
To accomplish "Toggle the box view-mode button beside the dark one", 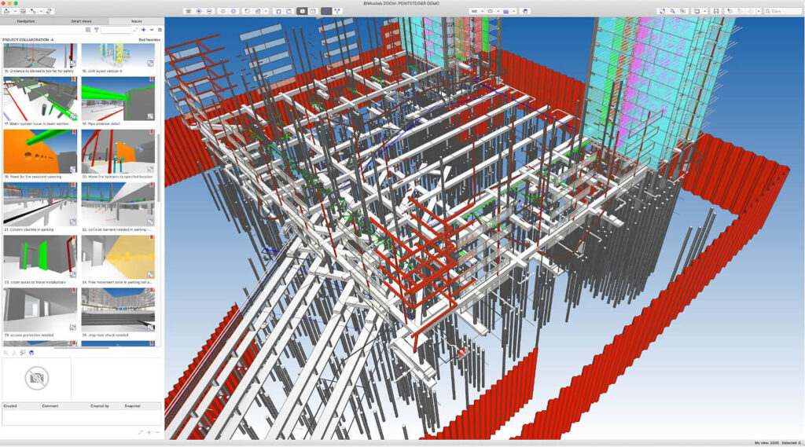I will (313, 11).
